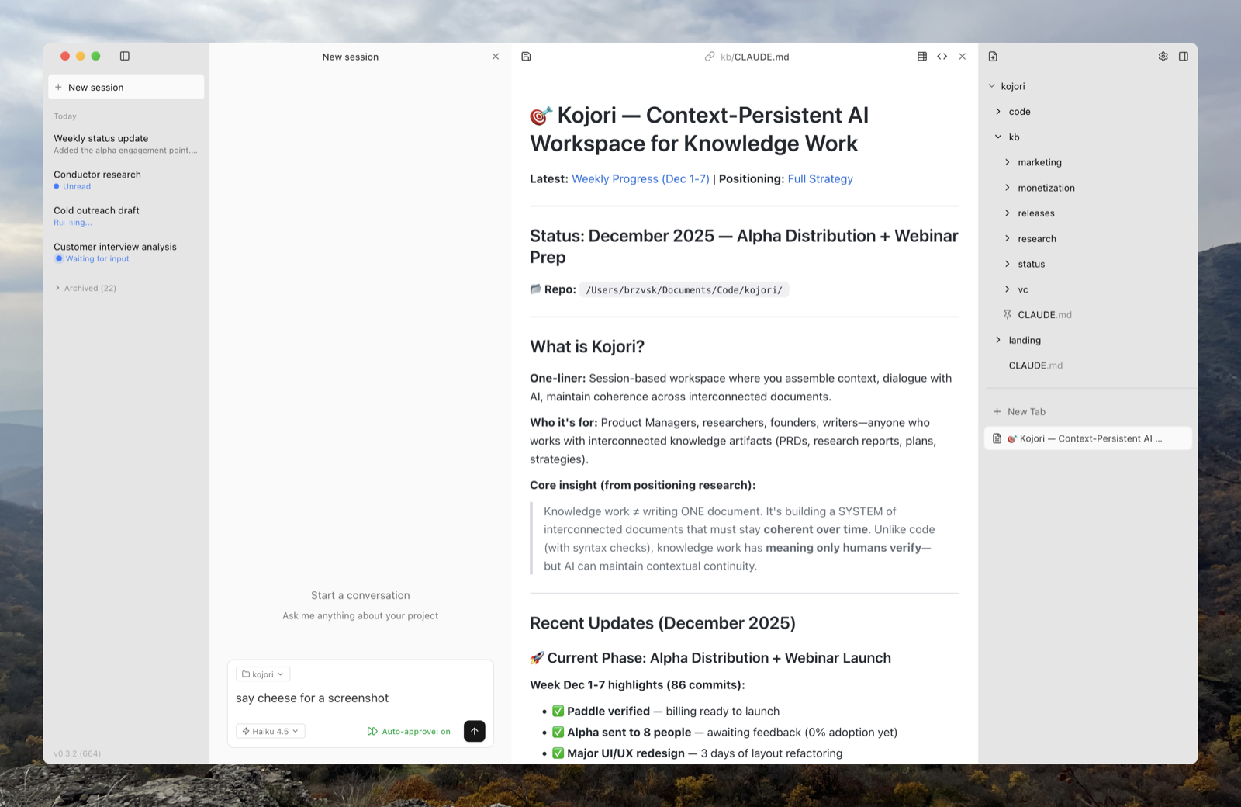Select the Kojori document tab at bottom right
The image size is (1241, 807).
coord(1087,438)
